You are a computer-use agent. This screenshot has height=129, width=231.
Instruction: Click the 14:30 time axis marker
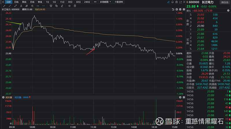point(154,127)
